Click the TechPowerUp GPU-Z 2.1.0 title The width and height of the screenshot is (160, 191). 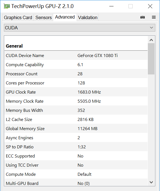(42, 6)
